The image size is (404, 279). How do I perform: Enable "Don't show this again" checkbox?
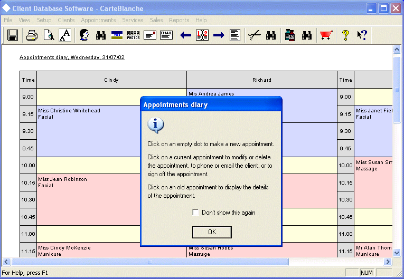click(x=196, y=213)
